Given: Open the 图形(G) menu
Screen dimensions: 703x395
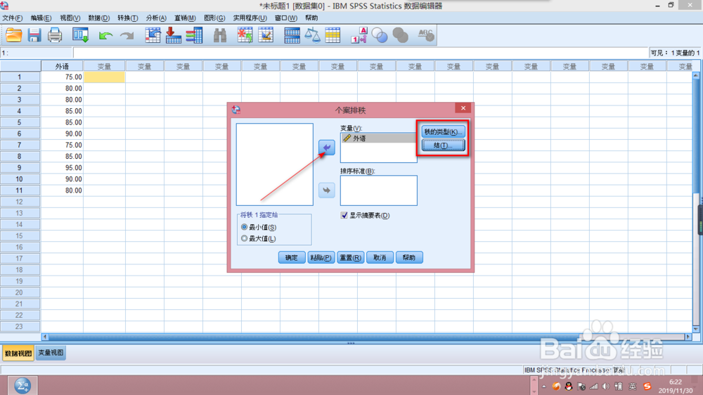Looking at the screenshot, I should point(214,18).
